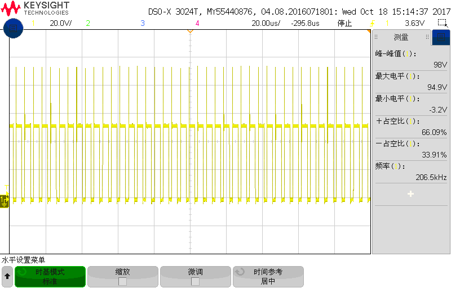Add a measurement with the plus button
451x288 pixels.
[411, 194]
